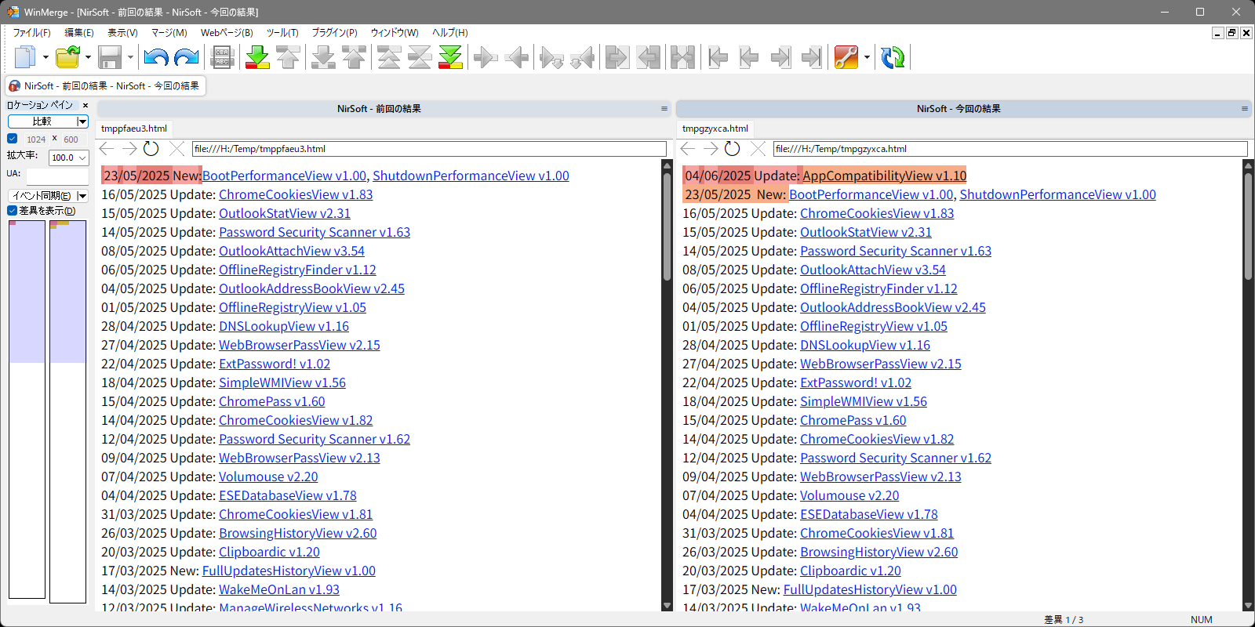Click the left location pane overview bar
The image size is (1255, 627).
(27, 409)
